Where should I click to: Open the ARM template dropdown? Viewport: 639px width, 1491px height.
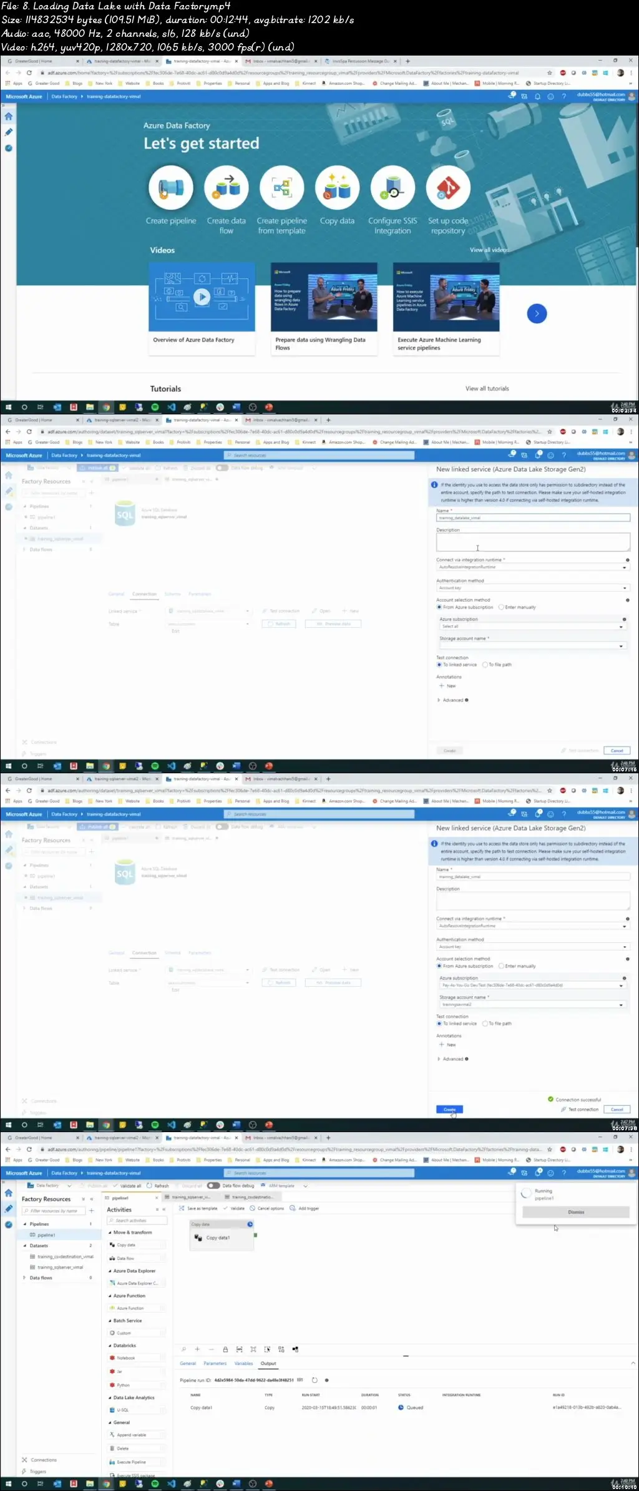[284, 1185]
